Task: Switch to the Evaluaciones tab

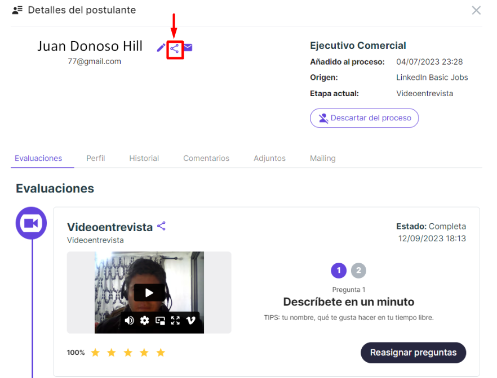Action: (38, 158)
